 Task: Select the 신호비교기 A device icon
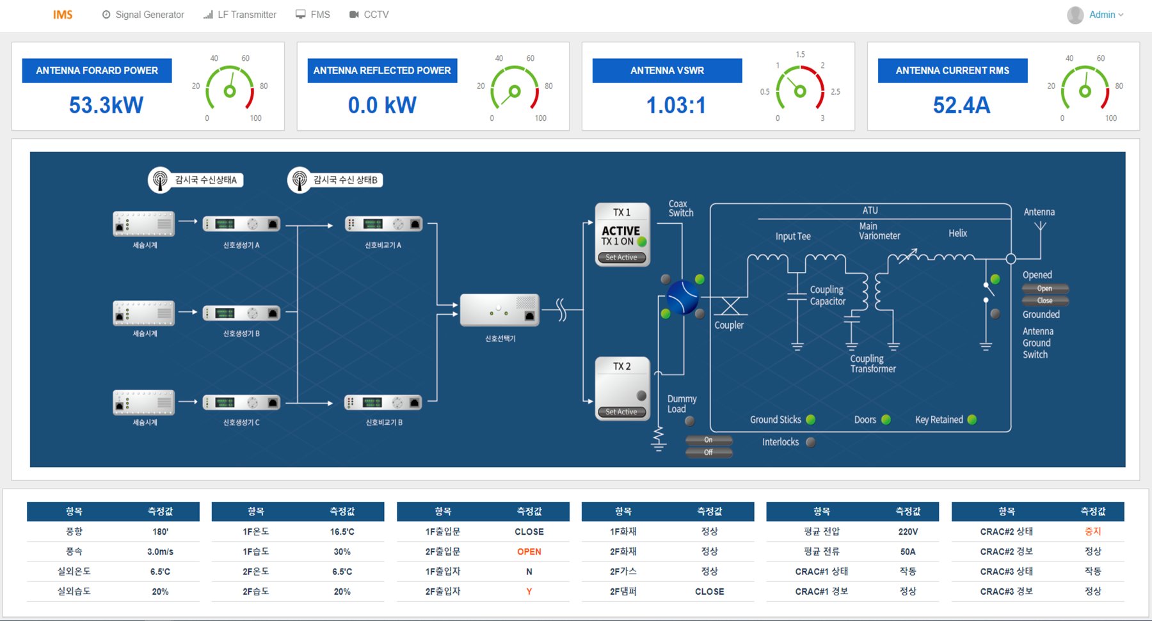[x=383, y=224]
